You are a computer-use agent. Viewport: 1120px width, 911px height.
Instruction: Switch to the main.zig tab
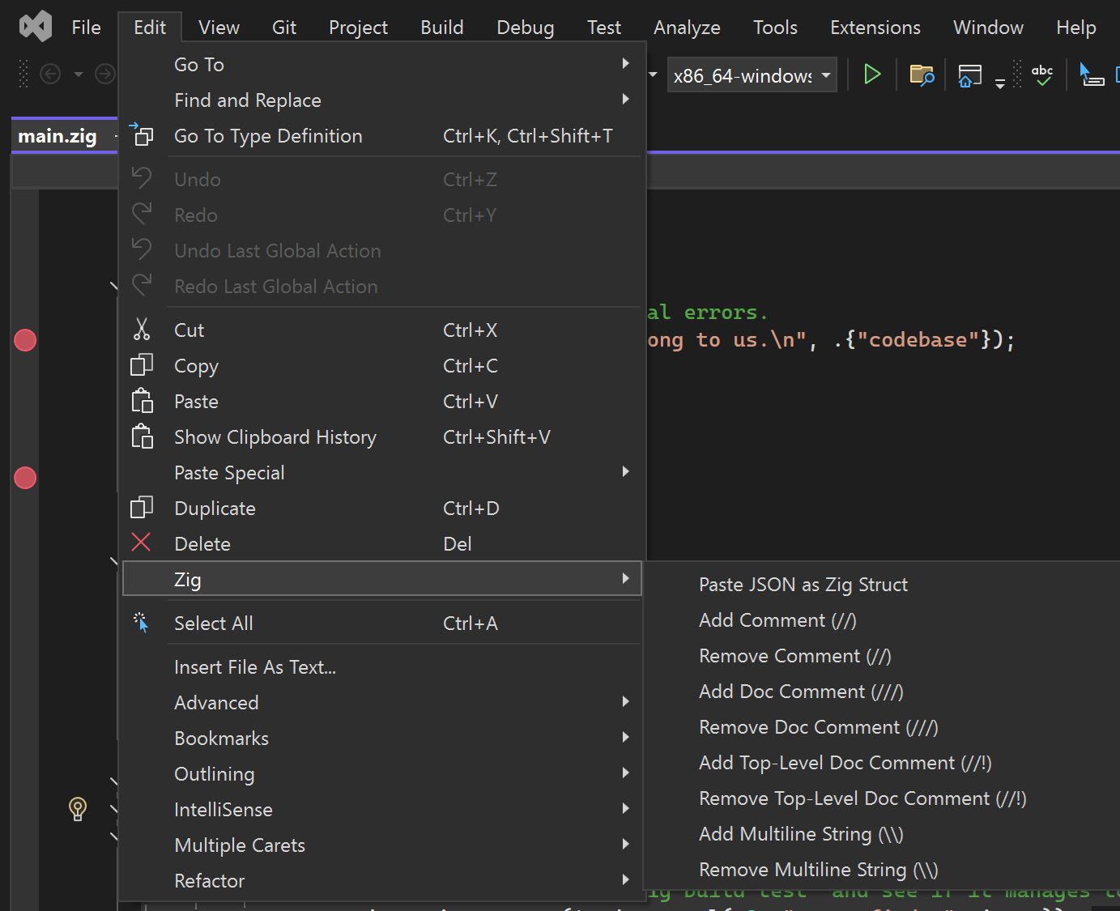tap(57, 136)
